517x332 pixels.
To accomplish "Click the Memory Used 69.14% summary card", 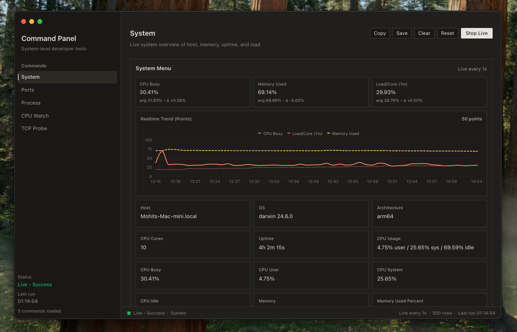I will coord(311,92).
